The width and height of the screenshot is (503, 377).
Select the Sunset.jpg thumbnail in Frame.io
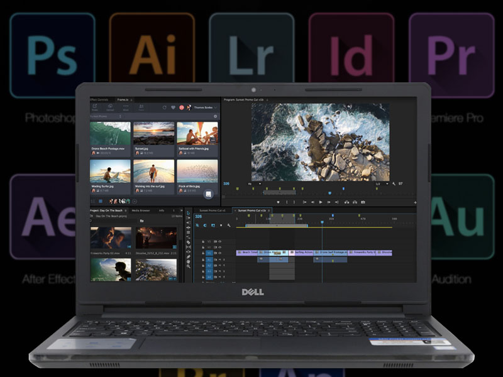153,133
